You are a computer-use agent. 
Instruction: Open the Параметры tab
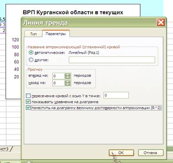coord(56,34)
